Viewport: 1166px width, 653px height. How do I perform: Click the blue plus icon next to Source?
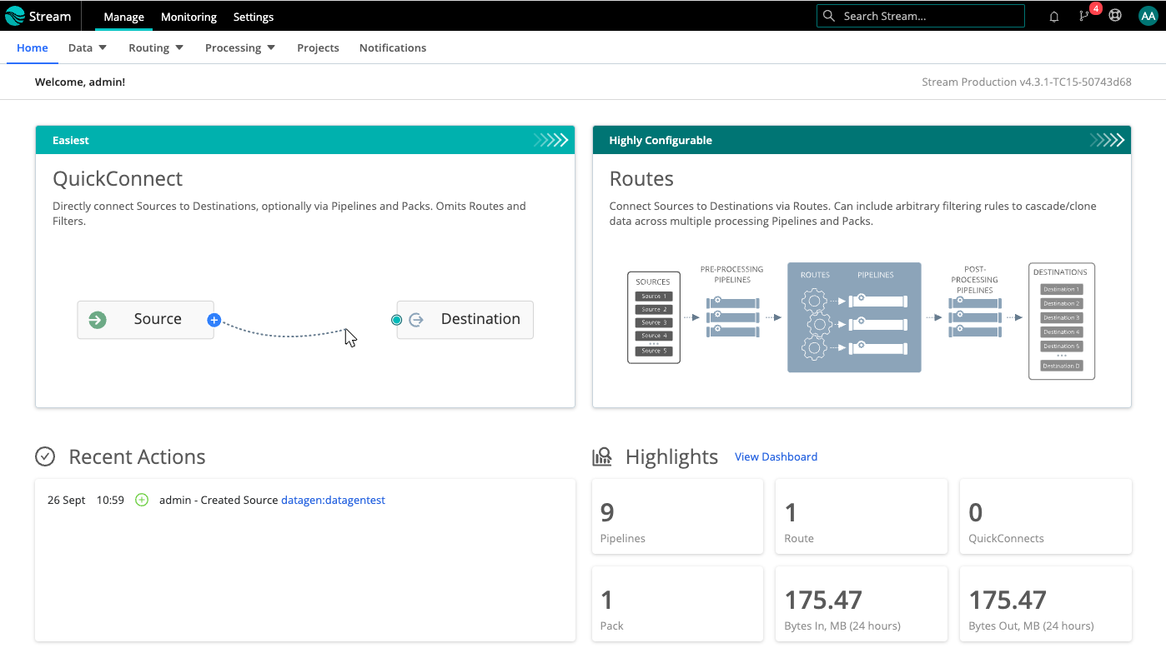click(x=214, y=319)
